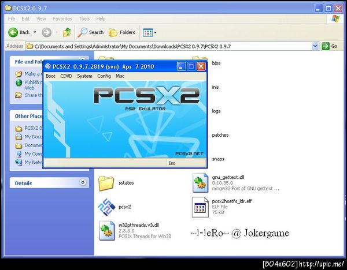Screen dimensions: 347x270
Task: Click the sstates folder name
Action: pyautogui.click(x=126, y=183)
